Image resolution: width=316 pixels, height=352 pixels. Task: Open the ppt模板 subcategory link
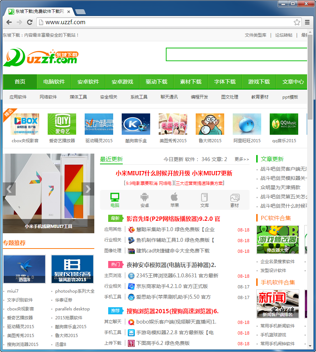point(290,97)
